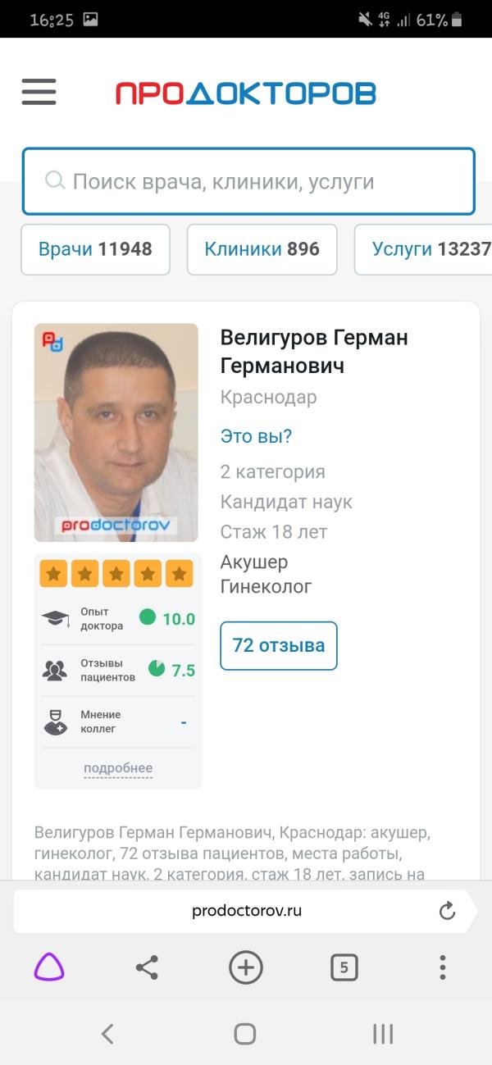Image resolution: width=492 pixels, height=1065 pixels.
Task: Open browser three-dot menu
Action: tap(443, 967)
